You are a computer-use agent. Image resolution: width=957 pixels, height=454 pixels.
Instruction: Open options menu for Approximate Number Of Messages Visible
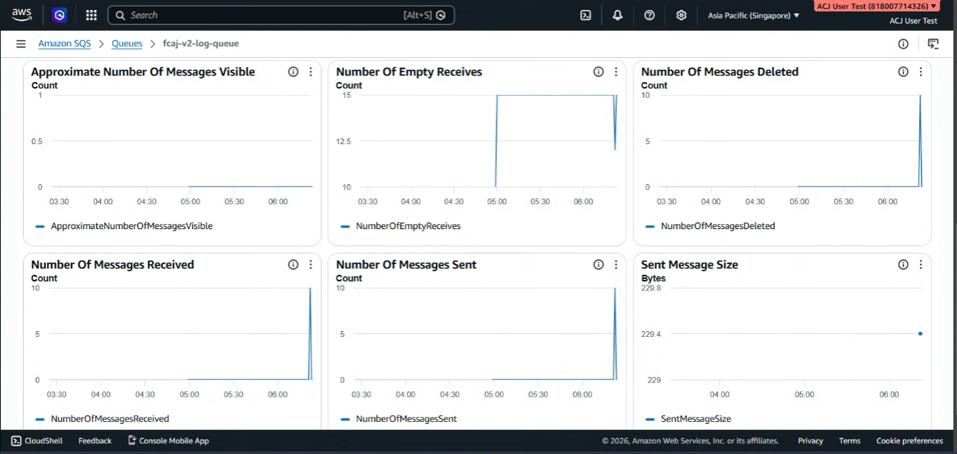[311, 71]
